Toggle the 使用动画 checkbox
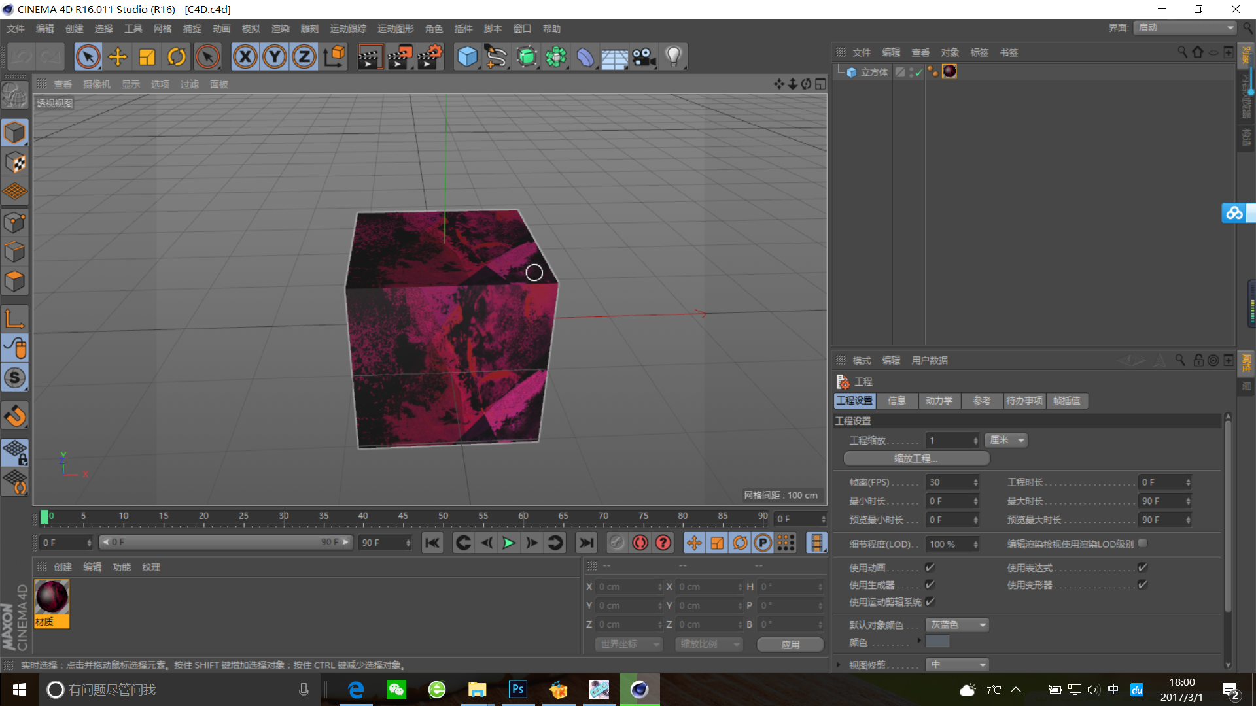 click(x=930, y=567)
